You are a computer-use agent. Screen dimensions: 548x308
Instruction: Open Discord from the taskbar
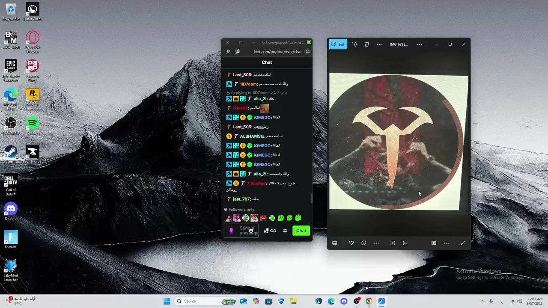coord(344,301)
